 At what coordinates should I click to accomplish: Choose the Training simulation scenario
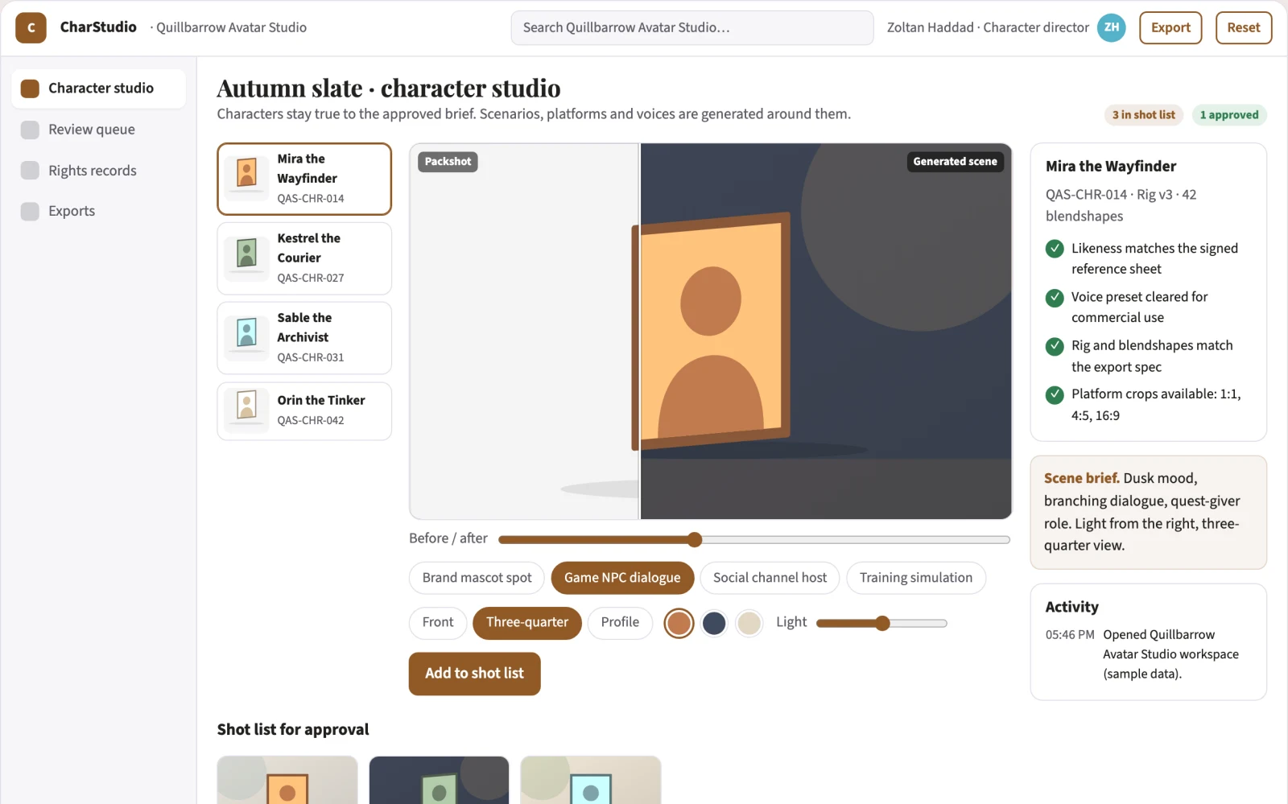[x=916, y=578]
